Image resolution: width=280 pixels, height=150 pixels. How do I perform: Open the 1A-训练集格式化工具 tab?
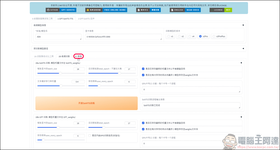tap(44, 56)
